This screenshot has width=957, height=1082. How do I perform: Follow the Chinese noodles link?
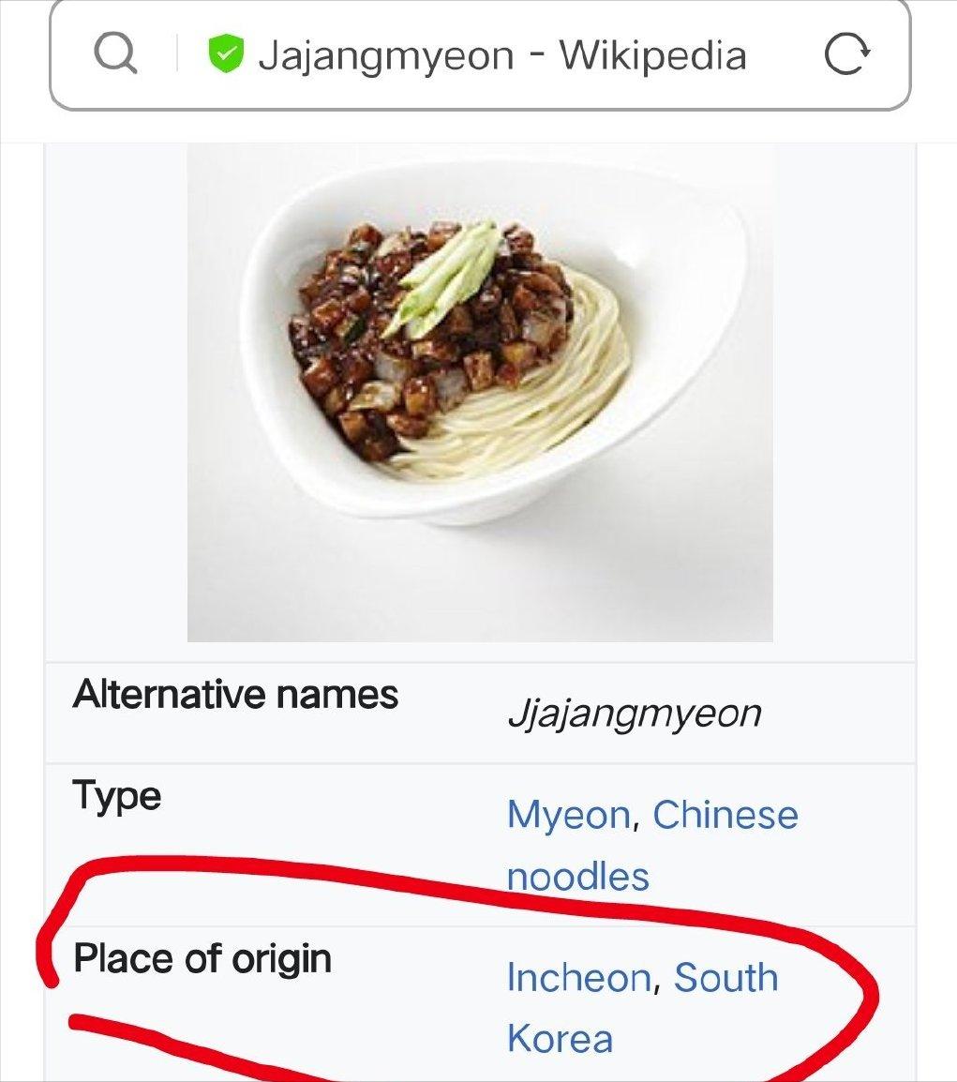(x=652, y=846)
